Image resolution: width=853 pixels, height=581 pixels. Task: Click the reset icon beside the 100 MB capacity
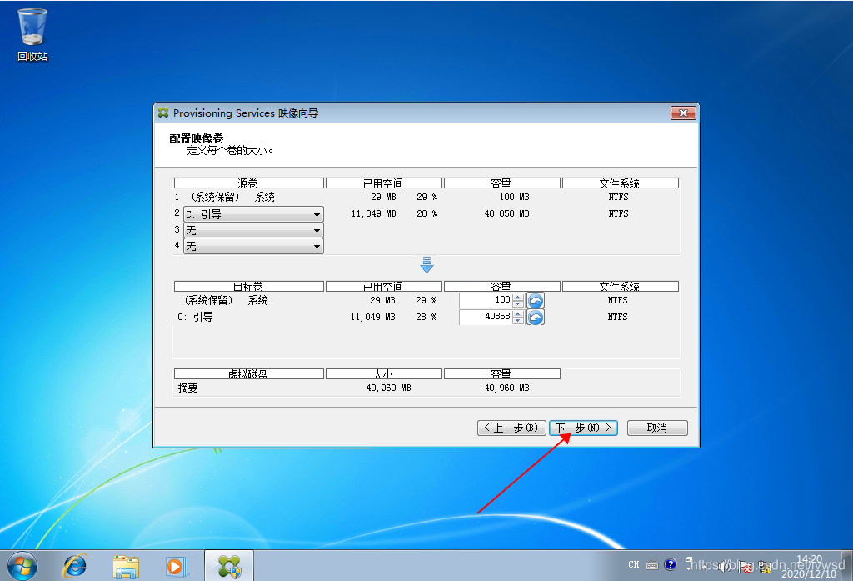(536, 300)
